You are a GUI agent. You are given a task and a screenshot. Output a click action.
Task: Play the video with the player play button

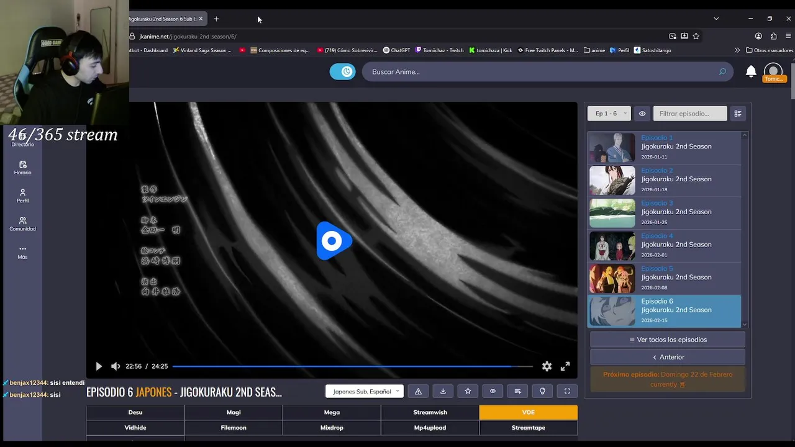point(99,366)
